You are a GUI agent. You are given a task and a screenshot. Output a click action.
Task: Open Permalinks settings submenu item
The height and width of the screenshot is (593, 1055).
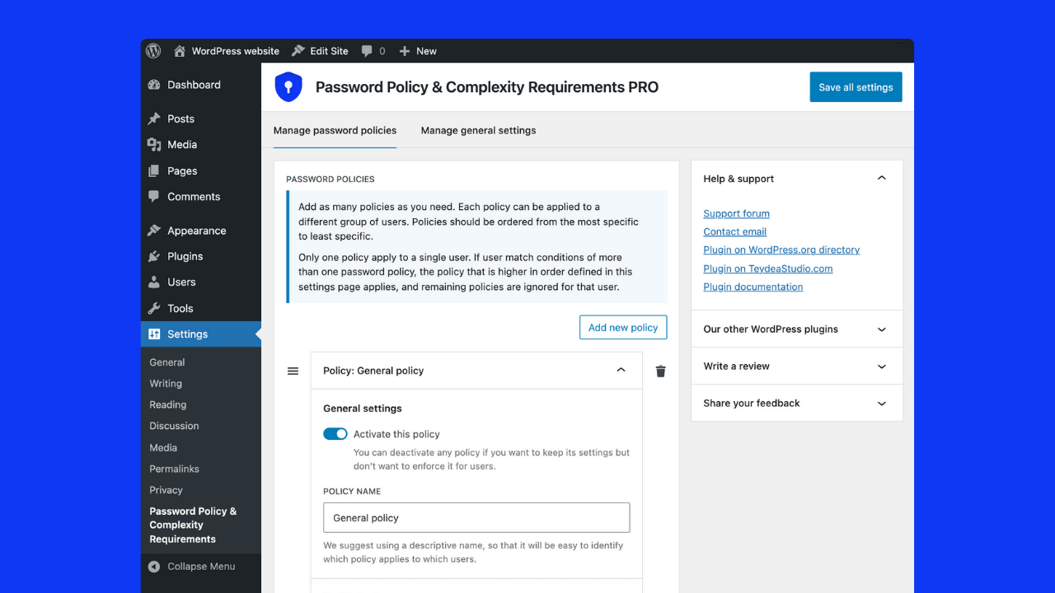pos(174,469)
